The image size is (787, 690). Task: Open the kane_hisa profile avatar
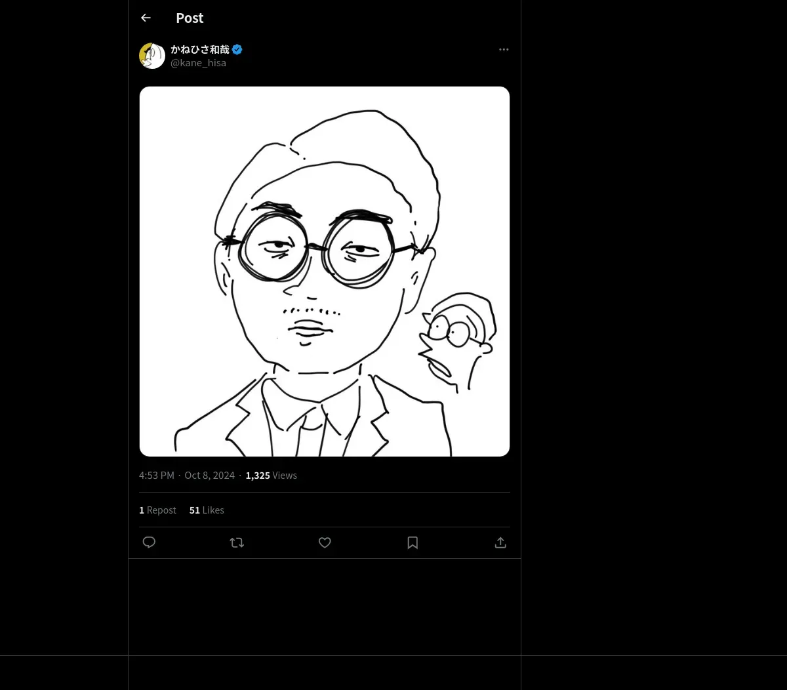[x=152, y=56]
